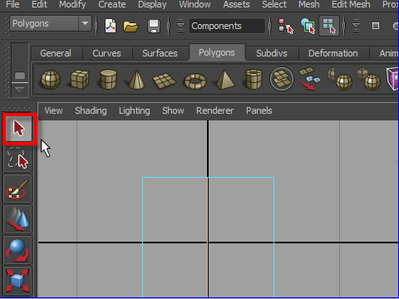
Task: Click the Open Scene folder icon
Action: [131, 27]
